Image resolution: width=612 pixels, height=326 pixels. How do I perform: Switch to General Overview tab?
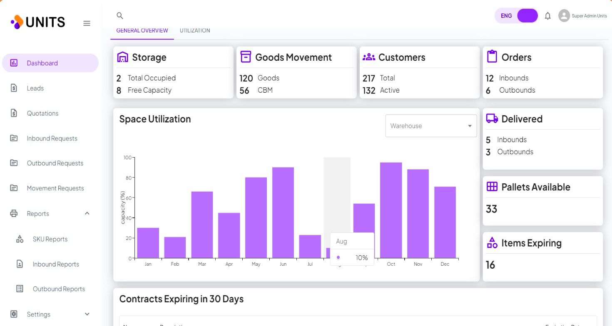coord(142,30)
